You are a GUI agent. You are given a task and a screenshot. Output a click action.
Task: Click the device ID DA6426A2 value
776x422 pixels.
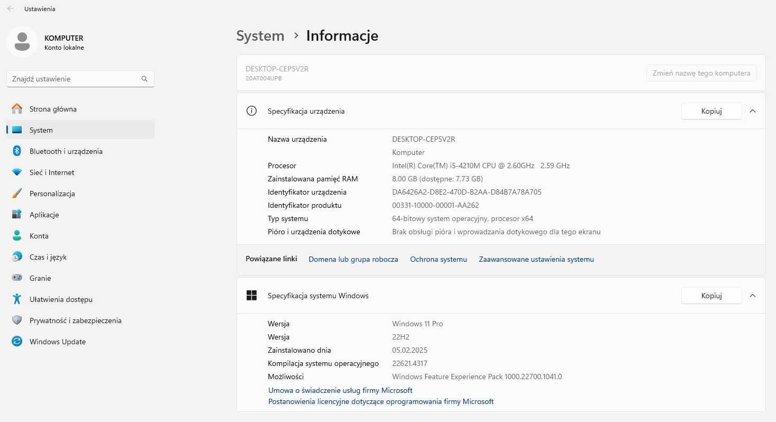click(467, 192)
